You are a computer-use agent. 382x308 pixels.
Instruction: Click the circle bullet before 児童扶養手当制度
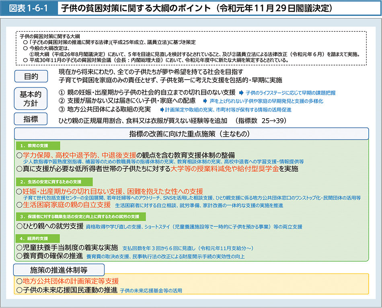[19, 248]
